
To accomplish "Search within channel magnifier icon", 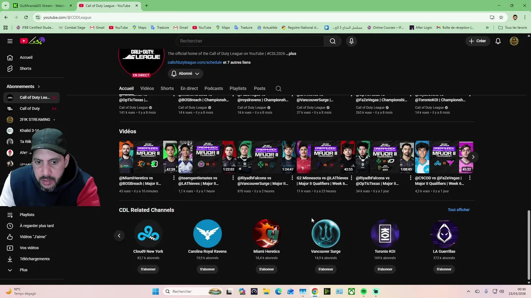I will [x=278, y=89].
